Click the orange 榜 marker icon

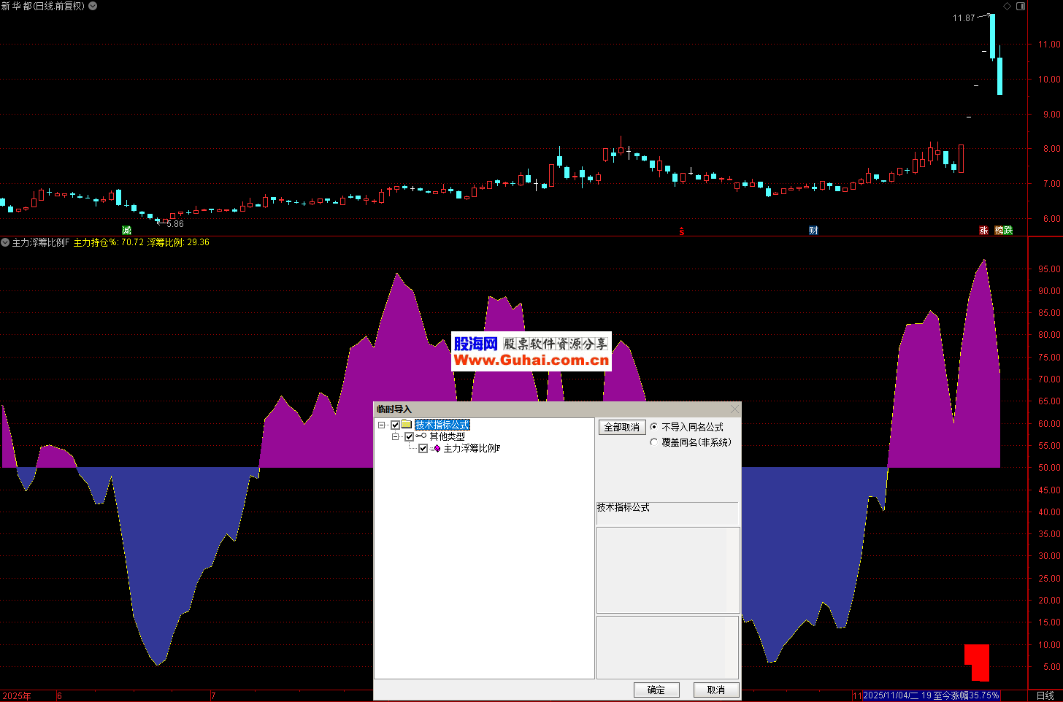click(x=999, y=231)
